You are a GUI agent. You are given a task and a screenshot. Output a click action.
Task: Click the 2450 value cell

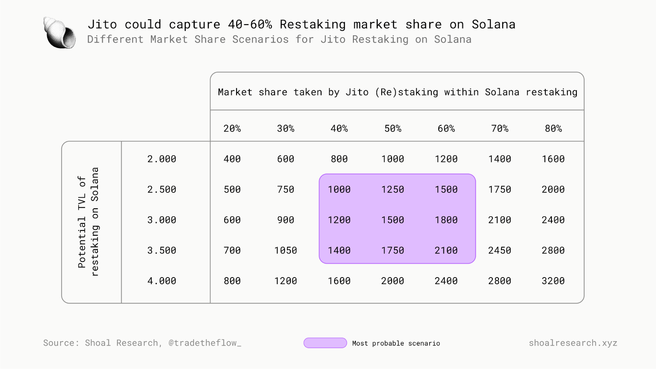click(499, 251)
